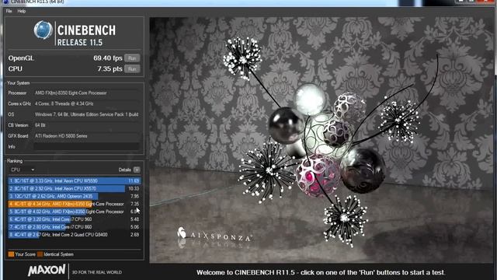Click the GFX Board field showing ATI Radeon
Viewport: 497px width, 280px height.
coord(86,136)
